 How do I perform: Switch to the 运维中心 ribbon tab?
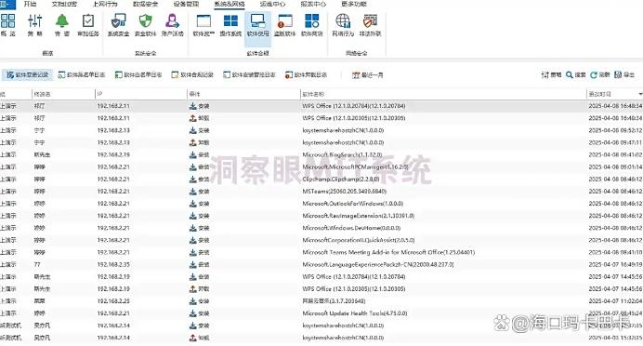(x=272, y=4)
